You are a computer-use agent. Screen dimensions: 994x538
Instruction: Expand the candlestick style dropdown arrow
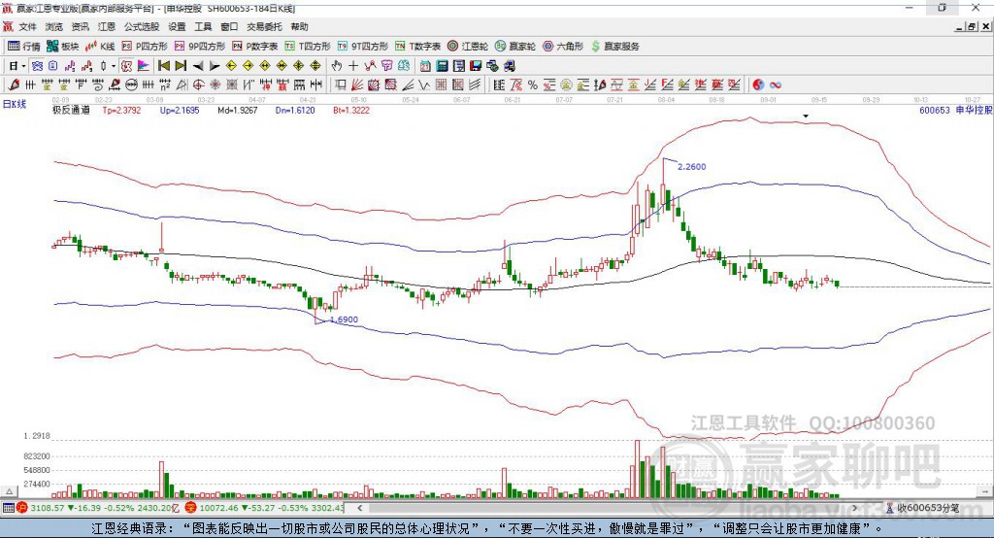pos(113,66)
